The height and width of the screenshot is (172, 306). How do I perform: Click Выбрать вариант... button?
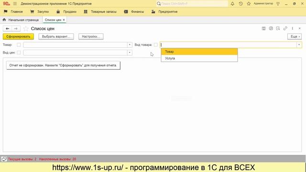(56, 36)
